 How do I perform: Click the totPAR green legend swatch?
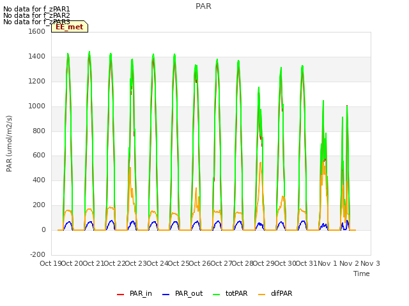click(x=216, y=295)
